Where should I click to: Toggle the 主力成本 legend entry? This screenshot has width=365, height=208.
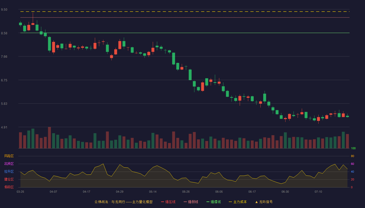point(238,202)
